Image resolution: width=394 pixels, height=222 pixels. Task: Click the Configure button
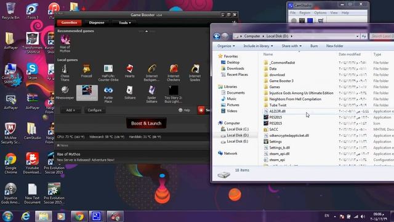(95, 110)
